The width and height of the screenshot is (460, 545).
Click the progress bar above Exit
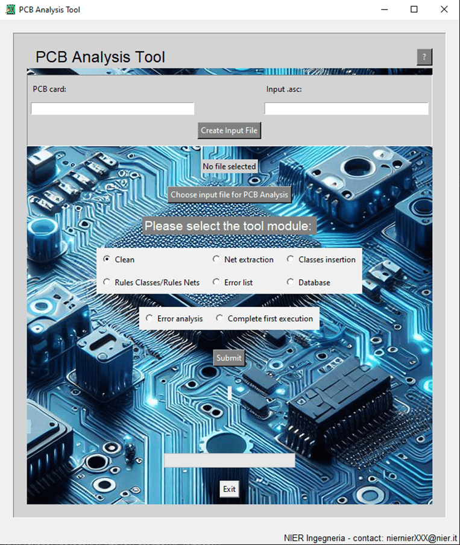[230, 460]
